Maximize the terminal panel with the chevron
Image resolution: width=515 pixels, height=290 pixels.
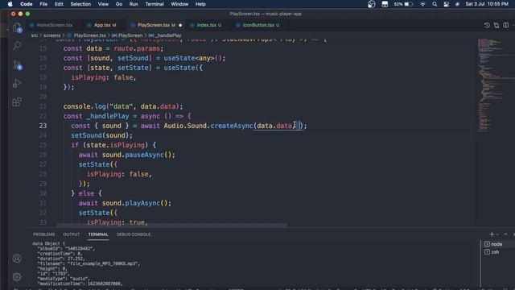tap(506, 234)
